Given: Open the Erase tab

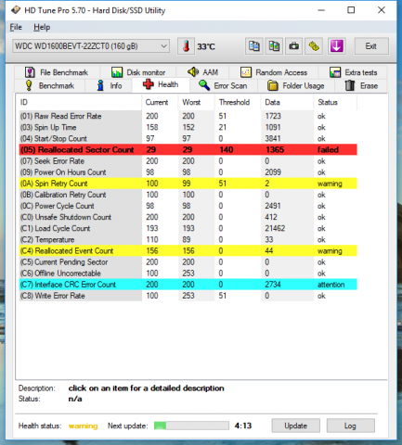Looking at the screenshot, I should click(361, 85).
